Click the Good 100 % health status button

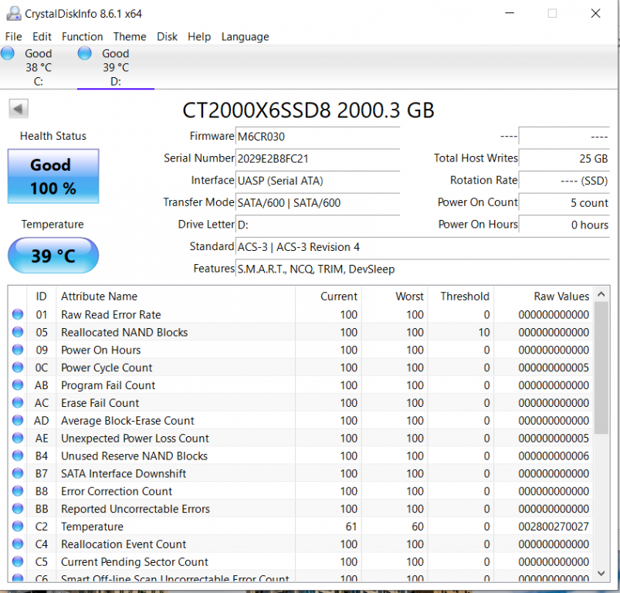click(53, 177)
